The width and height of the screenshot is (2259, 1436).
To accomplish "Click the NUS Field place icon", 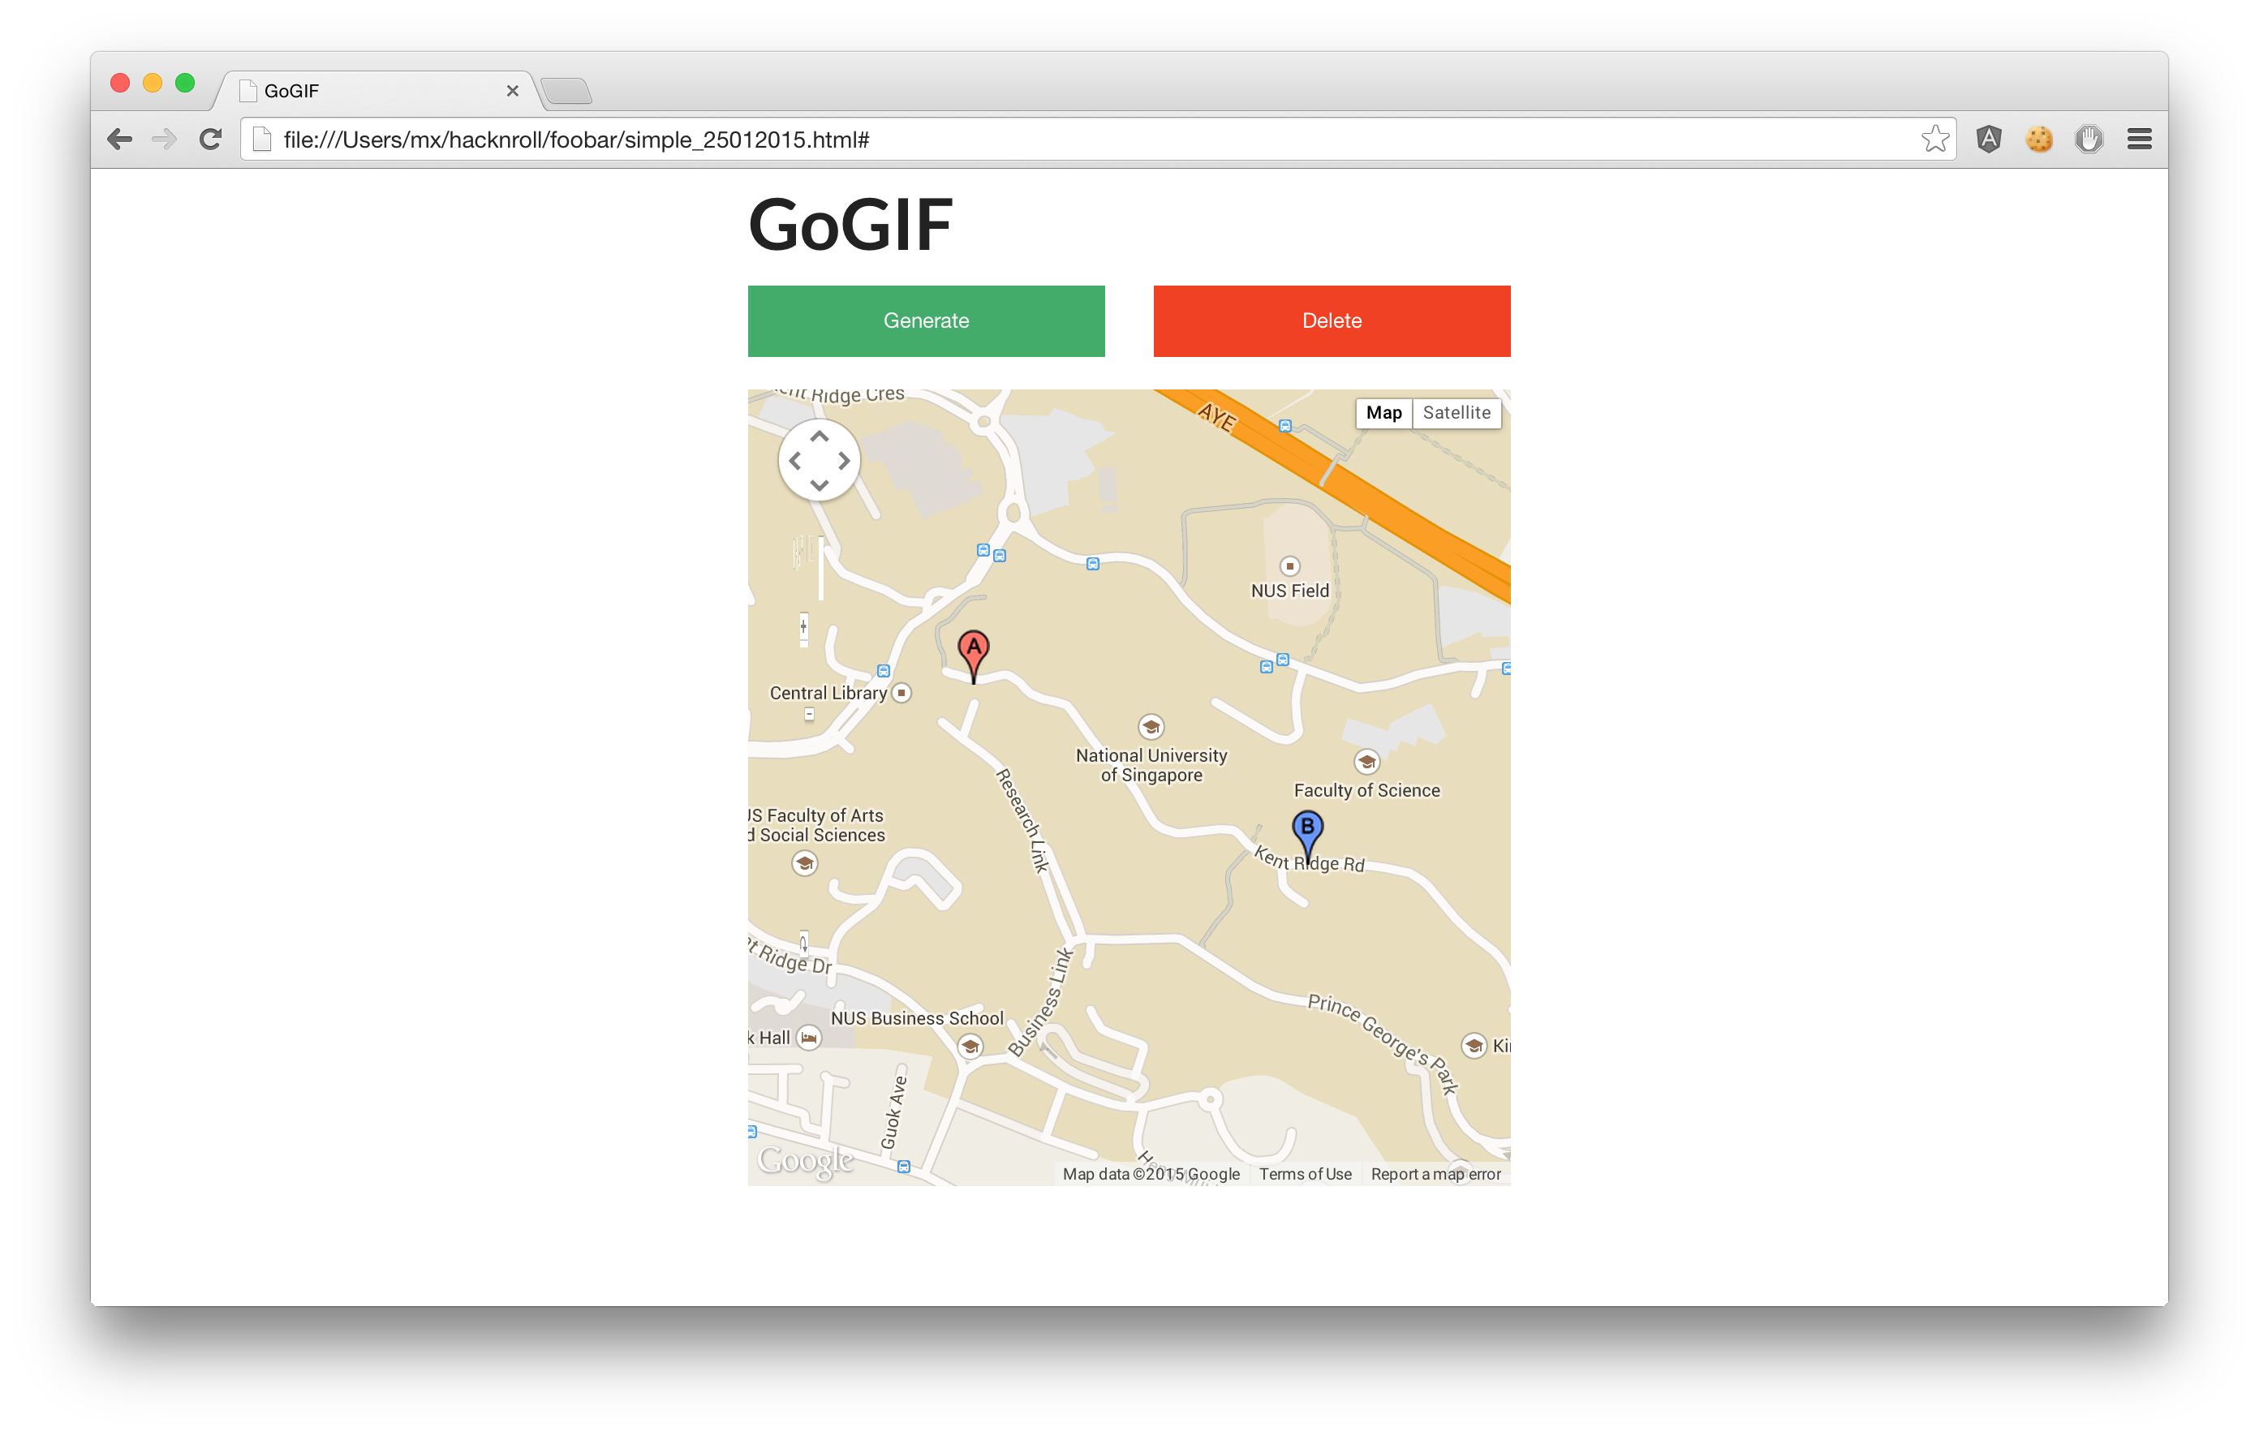I will pyautogui.click(x=1290, y=565).
